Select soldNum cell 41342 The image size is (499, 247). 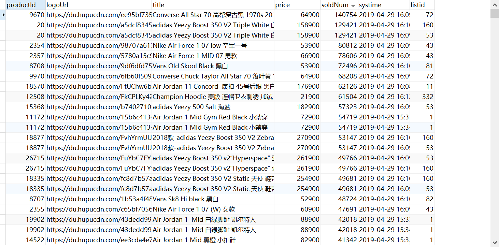(x=339, y=240)
